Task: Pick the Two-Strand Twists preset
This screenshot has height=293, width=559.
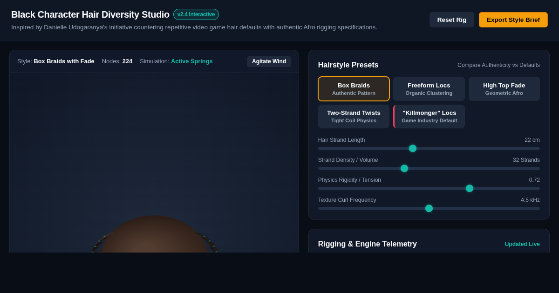Action: click(354, 116)
